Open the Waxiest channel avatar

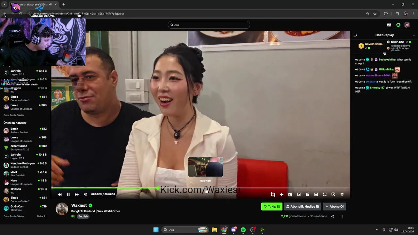point(62,209)
